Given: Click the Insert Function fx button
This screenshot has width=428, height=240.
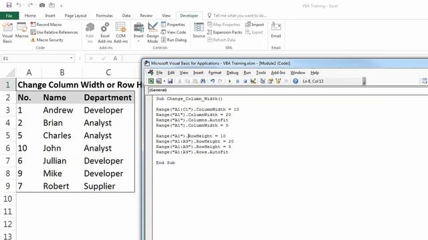Looking at the screenshot, I should (115, 58).
